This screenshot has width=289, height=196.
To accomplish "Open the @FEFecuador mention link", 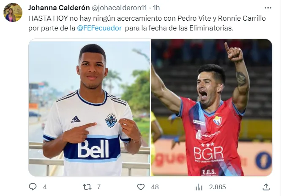I will (x=99, y=28).
